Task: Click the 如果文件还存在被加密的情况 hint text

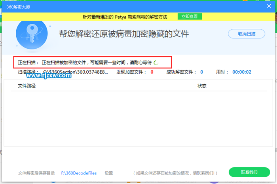Action: pos(175,173)
